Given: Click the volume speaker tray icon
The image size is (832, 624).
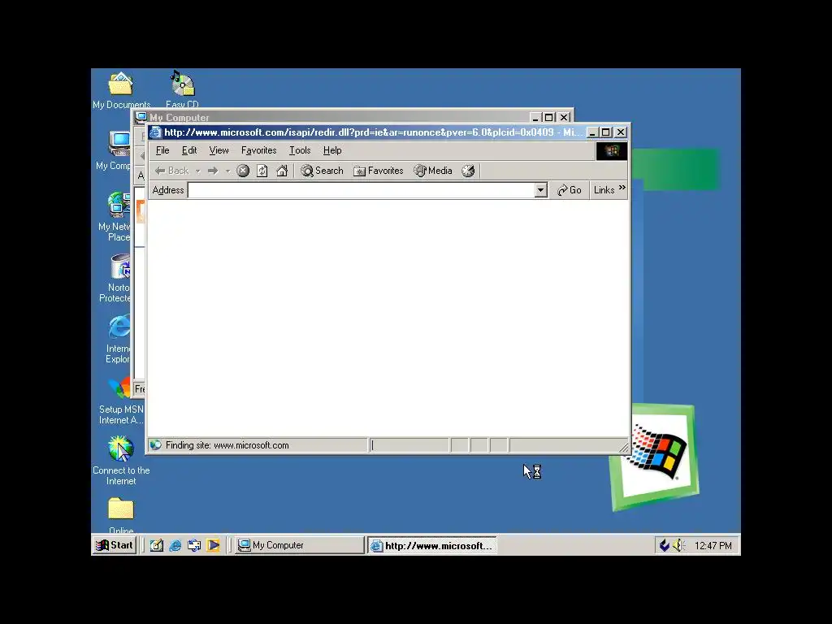Looking at the screenshot, I should (x=678, y=545).
